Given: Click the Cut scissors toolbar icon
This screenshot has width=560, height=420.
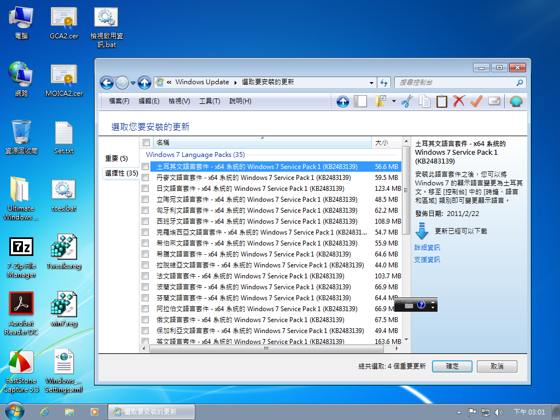Looking at the screenshot, I should coord(407,101).
